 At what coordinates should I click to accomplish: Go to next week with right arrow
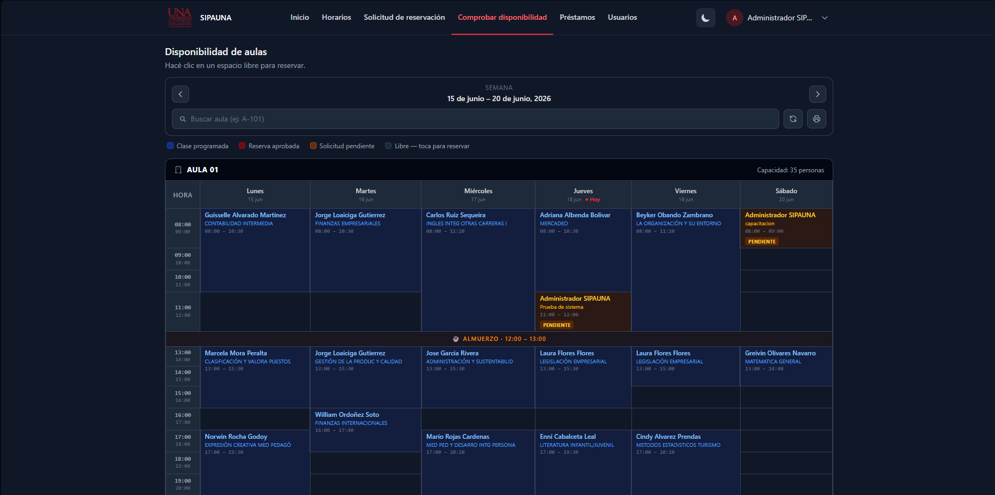point(818,94)
